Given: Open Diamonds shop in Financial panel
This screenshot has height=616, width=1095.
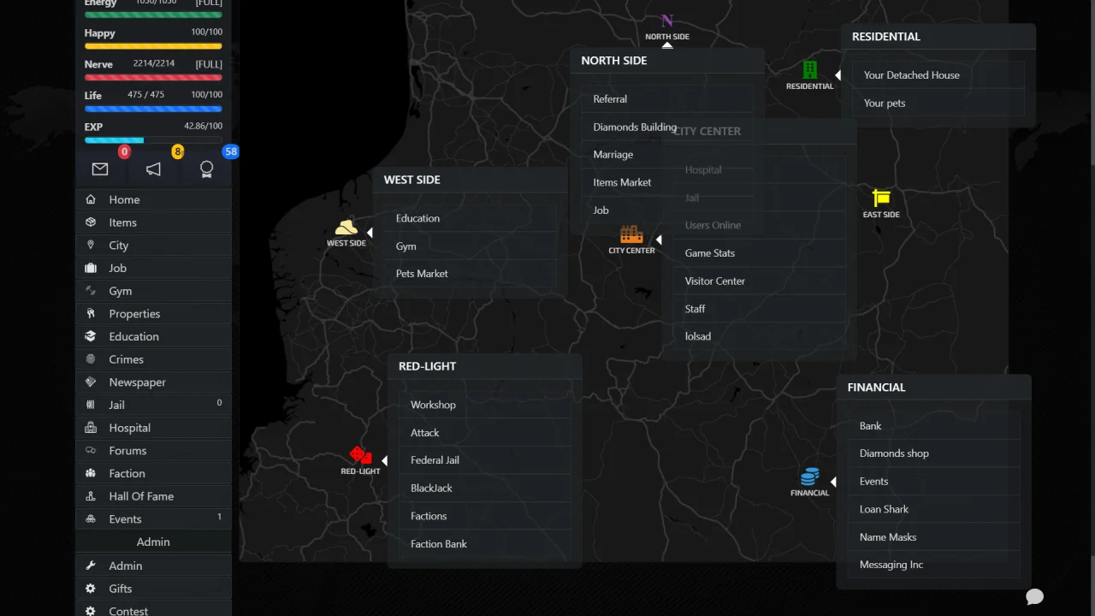Looking at the screenshot, I should click(934, 453).
